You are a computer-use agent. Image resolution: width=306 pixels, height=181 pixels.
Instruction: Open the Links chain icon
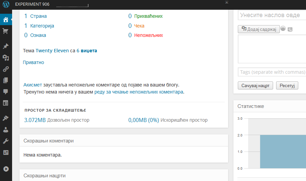[x=6, y=69]
